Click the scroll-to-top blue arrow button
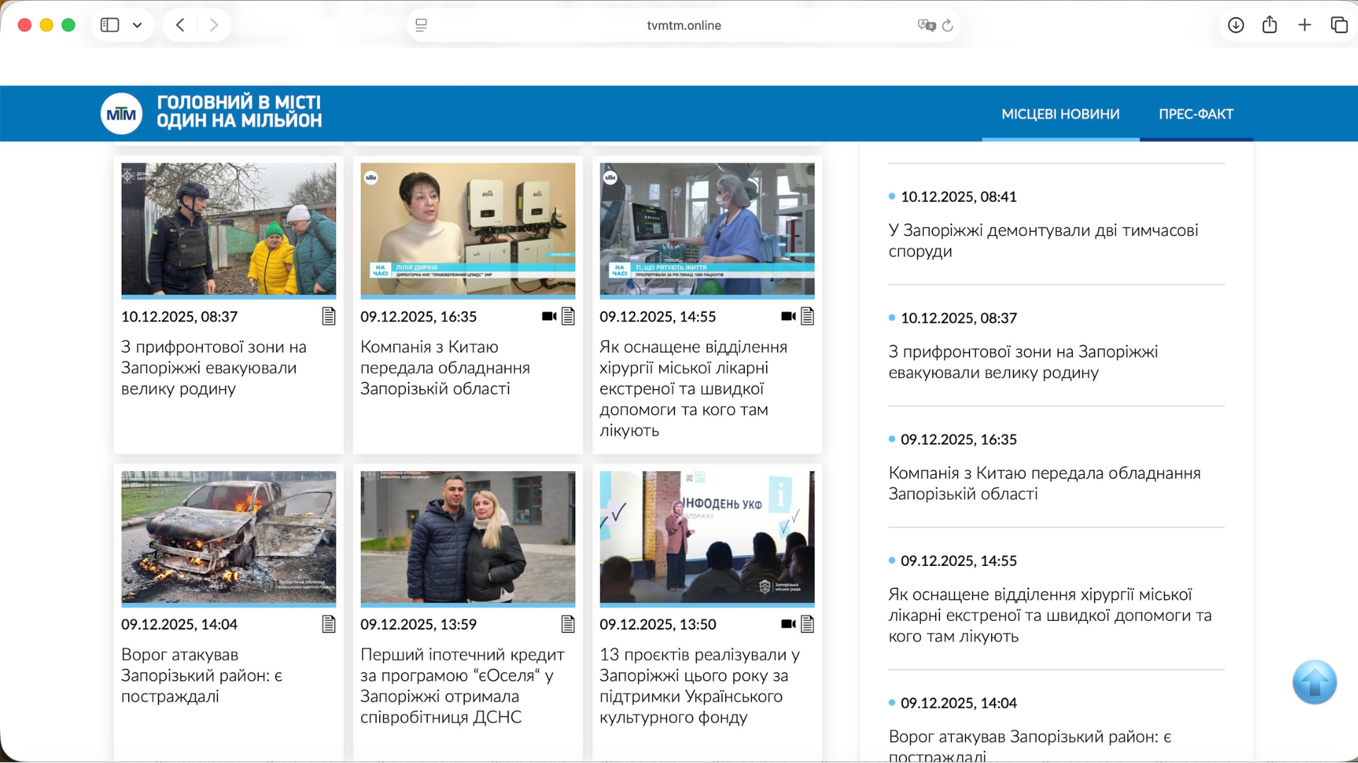The width and height of the screenshot is (1358, 763). click(x=1313, y=682)
